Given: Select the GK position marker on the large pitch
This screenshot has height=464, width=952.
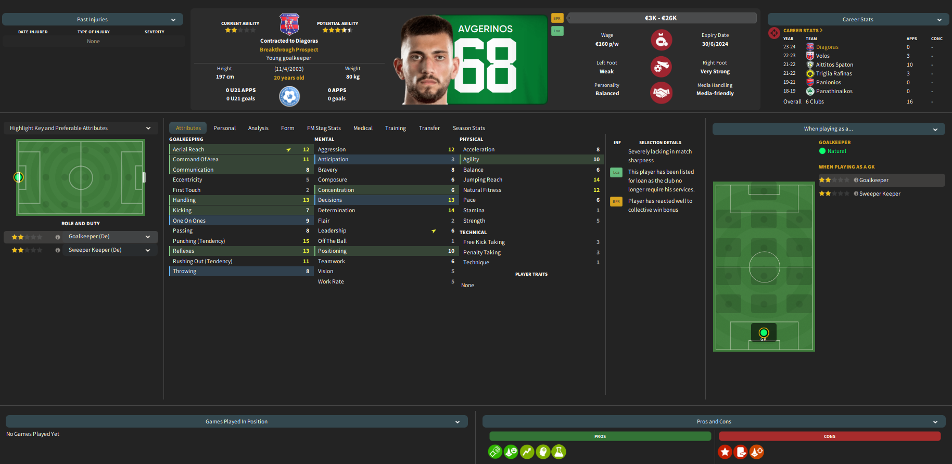Looking at the screenshot, I should pos(764,332).
